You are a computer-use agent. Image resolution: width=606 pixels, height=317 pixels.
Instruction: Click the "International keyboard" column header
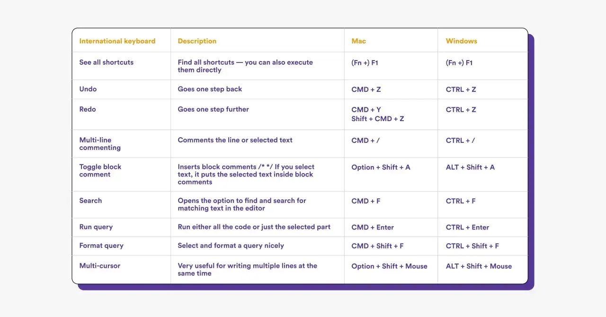tap(117, 41)
